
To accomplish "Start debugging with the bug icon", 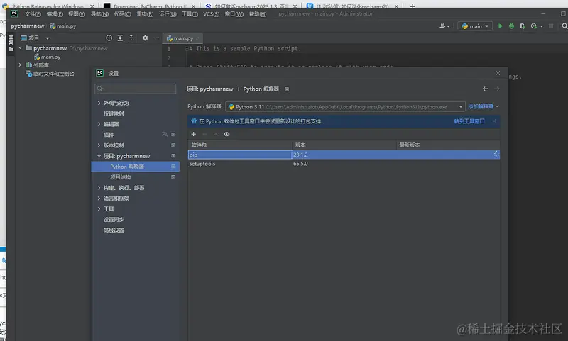I will click(511, 26).
